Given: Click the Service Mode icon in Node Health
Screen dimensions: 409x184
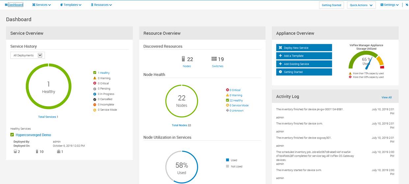Looking at the screenshot, I should [x=227, y=105].
